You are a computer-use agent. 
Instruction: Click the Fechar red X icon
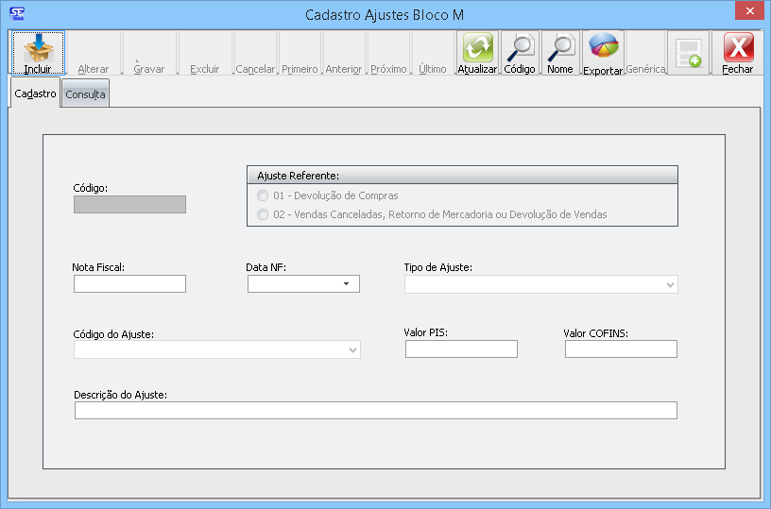(x=737, y=47)
